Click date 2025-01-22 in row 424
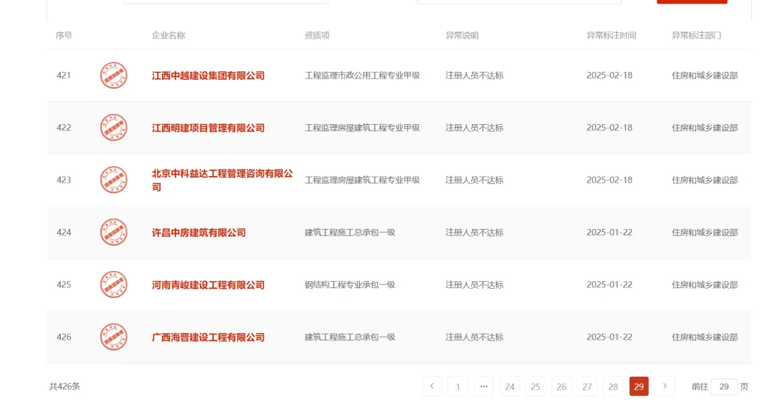The height and width of the screenshot is (408, 771). pos(609,232)
